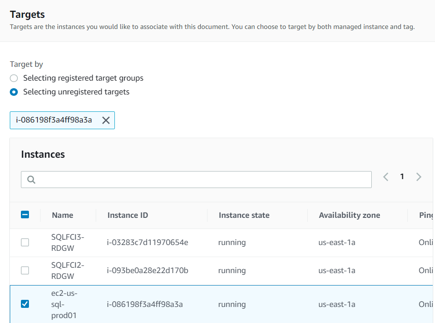The width and height of the screenshot is (435, 323).
Task: Sort by the Name column header
Action: coord(60,215)
